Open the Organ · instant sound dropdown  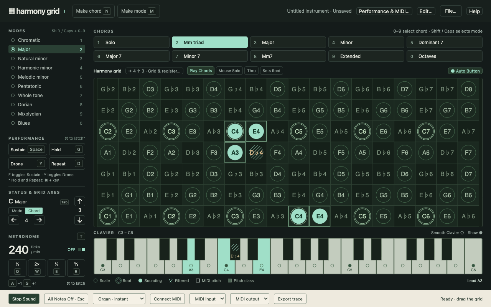click(119, 299)
